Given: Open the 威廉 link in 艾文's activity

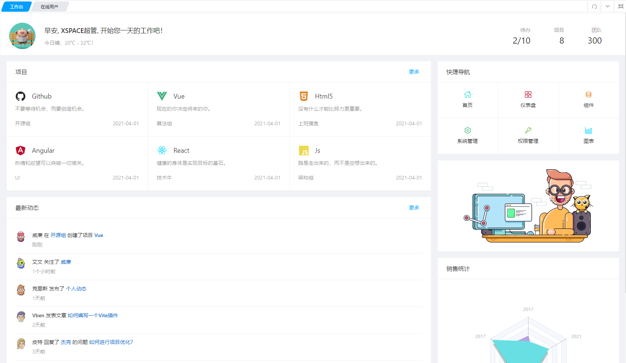Looking at the screenshot, I should (x=66, y=262).
